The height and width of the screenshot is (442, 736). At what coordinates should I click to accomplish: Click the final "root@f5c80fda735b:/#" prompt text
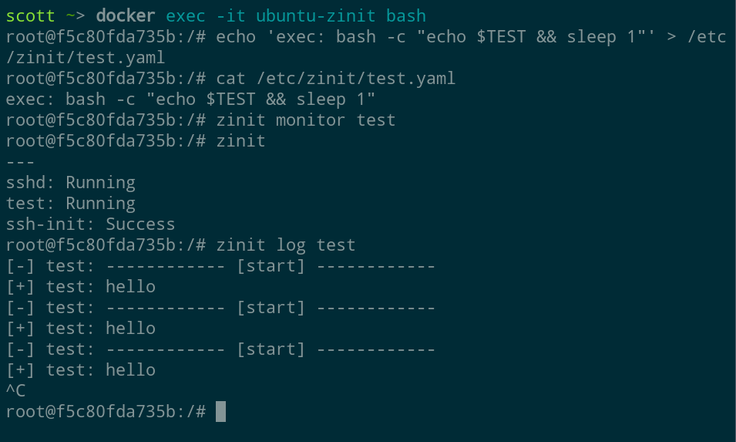(x=106, y=411)
